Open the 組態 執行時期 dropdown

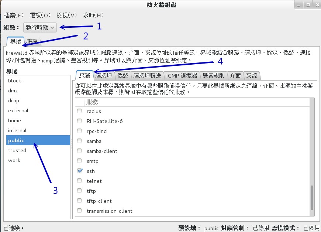[39, 27]
